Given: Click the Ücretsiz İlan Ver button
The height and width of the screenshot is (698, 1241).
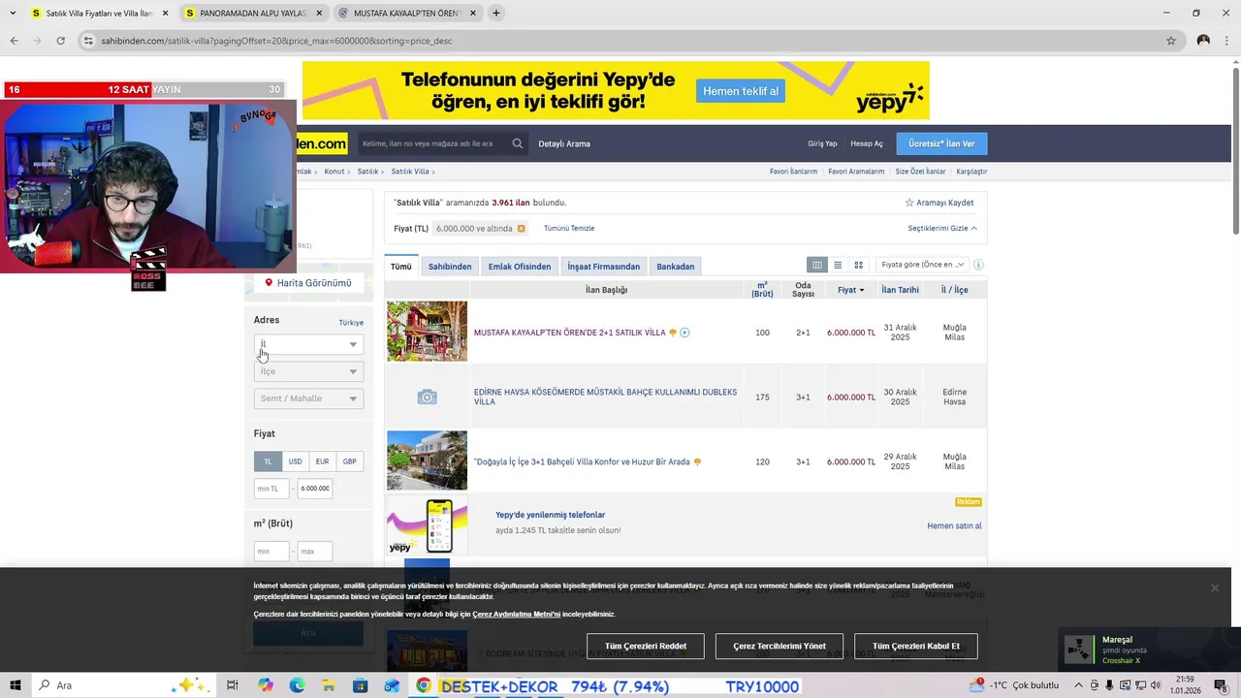Looking at the screenshot, I should click(941, 143).
